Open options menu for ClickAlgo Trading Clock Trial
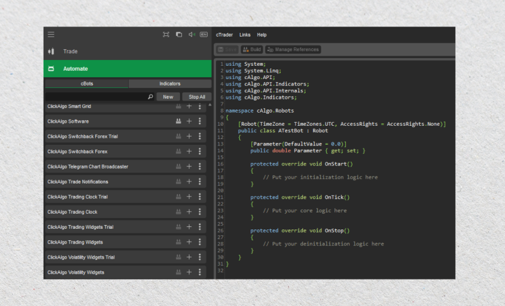The image size is (505, 306). [x=199, y=197]
